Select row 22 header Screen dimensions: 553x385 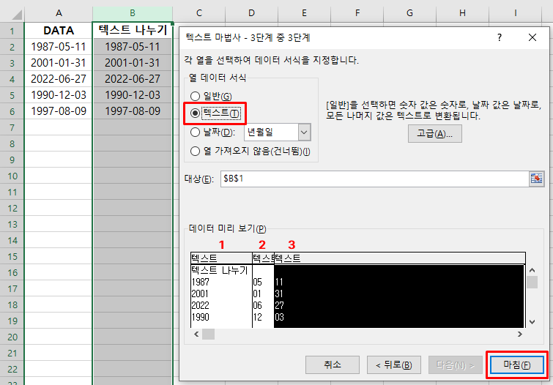pos(12,370)
